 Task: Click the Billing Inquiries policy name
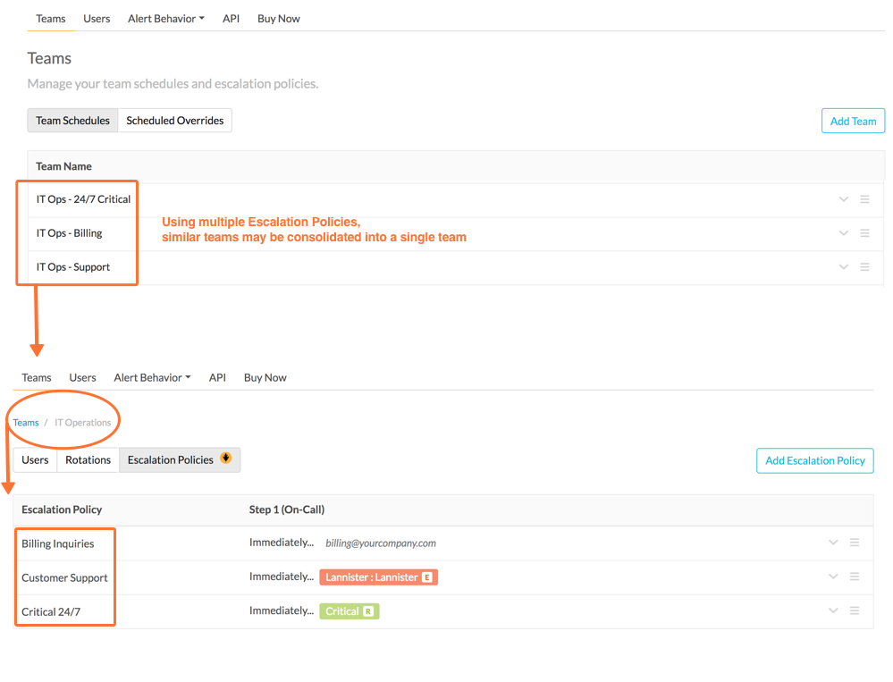(x=58, y=543)
